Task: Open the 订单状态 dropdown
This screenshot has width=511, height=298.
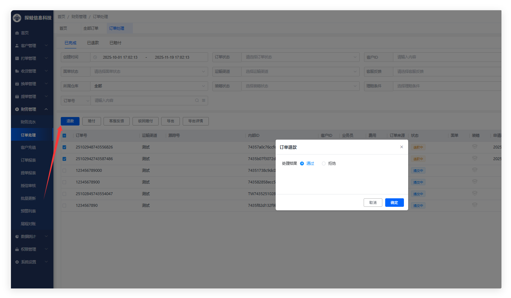Action: pos(300,57)
